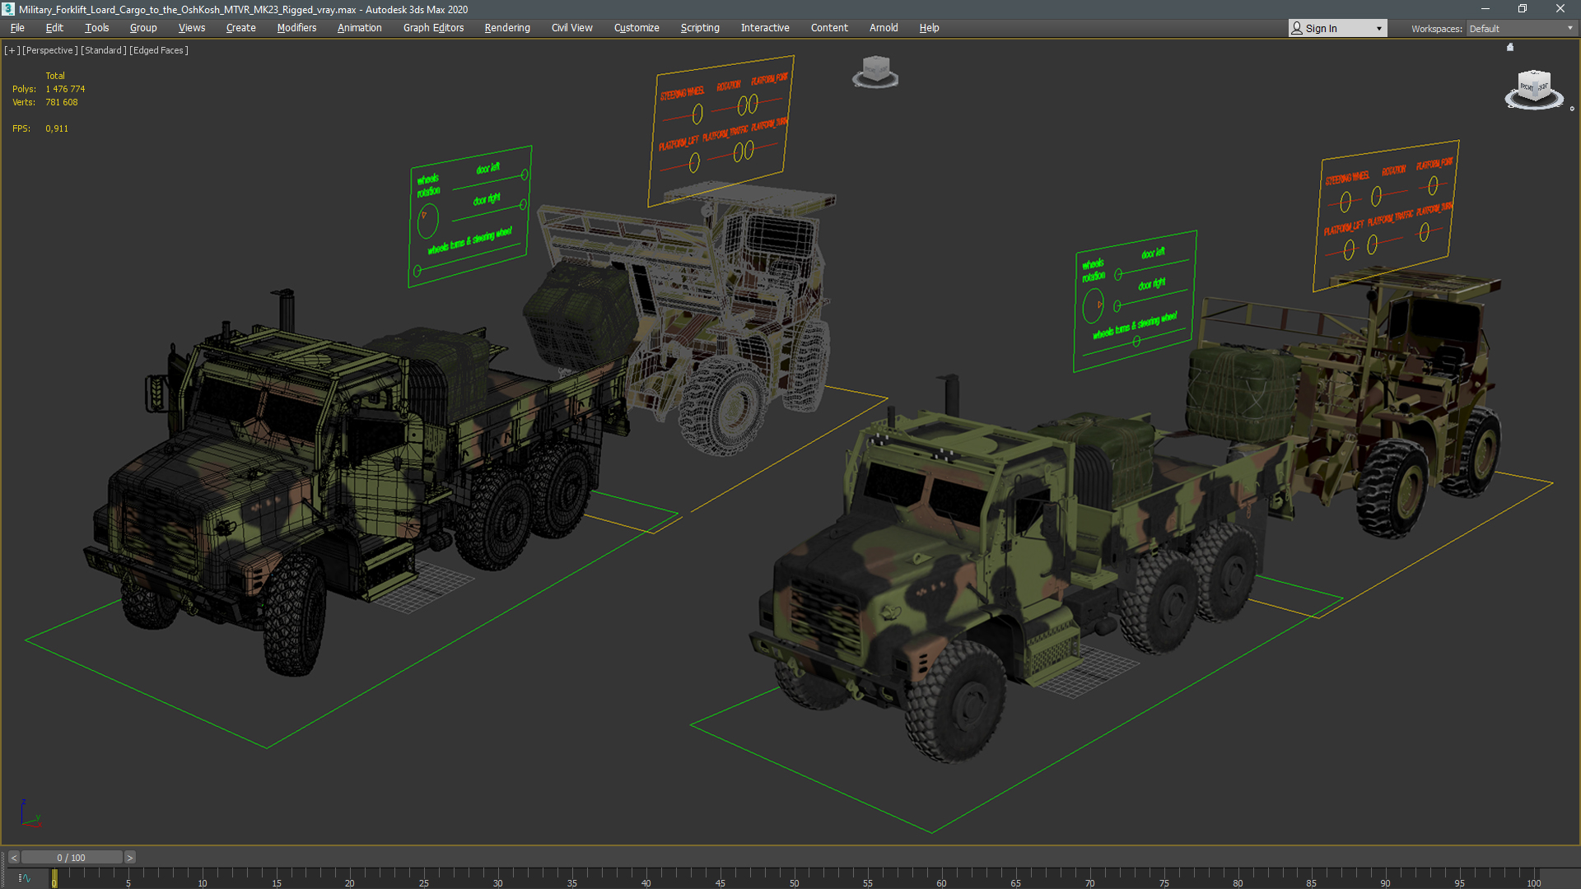Open the File menu
This screenshot has height=889, width=1581.
coord(17,27)
